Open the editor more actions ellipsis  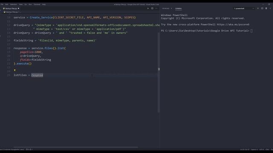(x=156, y=8)
